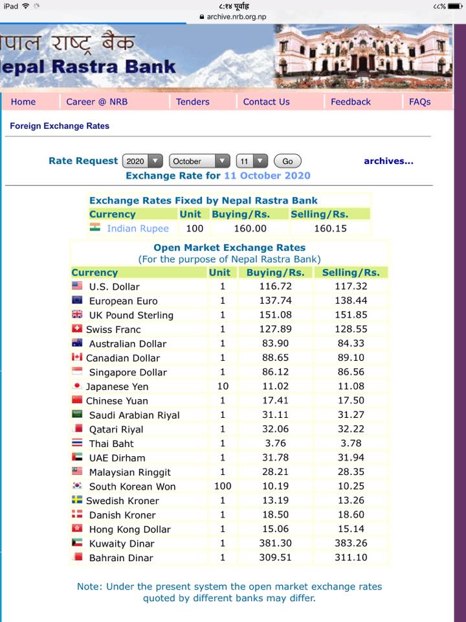This screenshot has height=622, width=466.
Task: Click South Korean Won unit value 100
Action: [223, 487]
